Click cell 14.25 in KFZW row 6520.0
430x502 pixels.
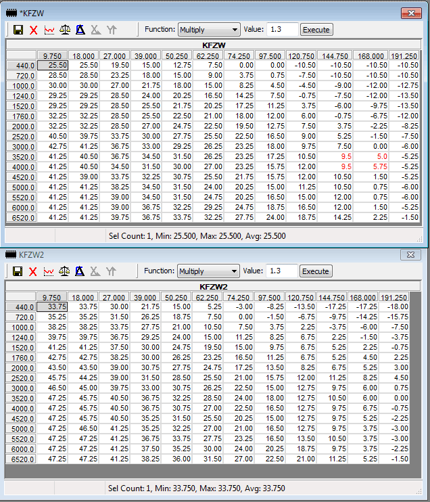point(335,217)
